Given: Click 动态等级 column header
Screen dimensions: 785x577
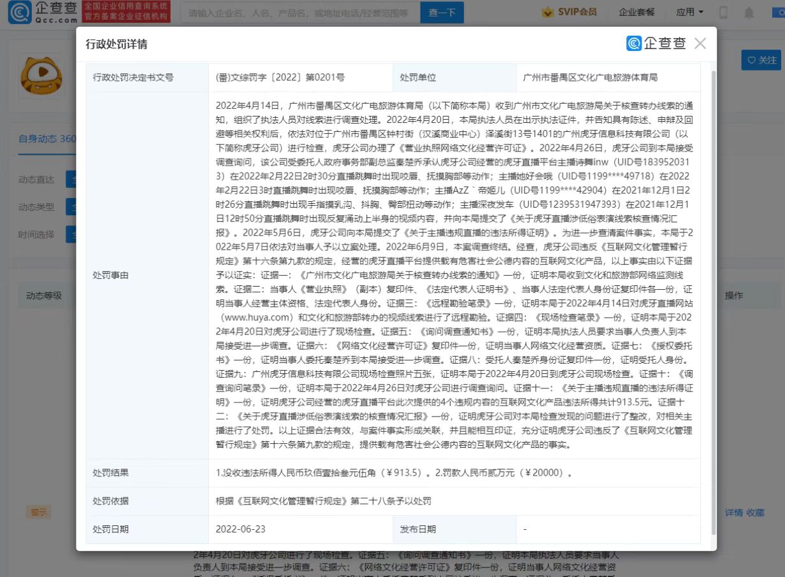Looking at the screenshot, I should 44,296.
